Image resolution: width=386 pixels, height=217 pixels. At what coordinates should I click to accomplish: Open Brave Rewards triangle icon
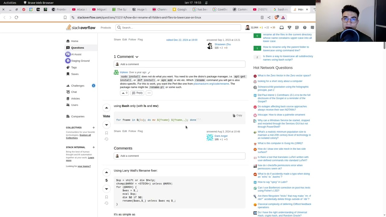tap(283, 17)
